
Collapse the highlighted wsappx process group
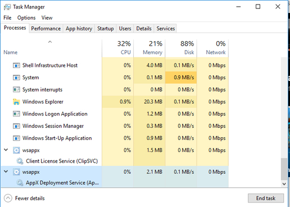coord(6,172)
